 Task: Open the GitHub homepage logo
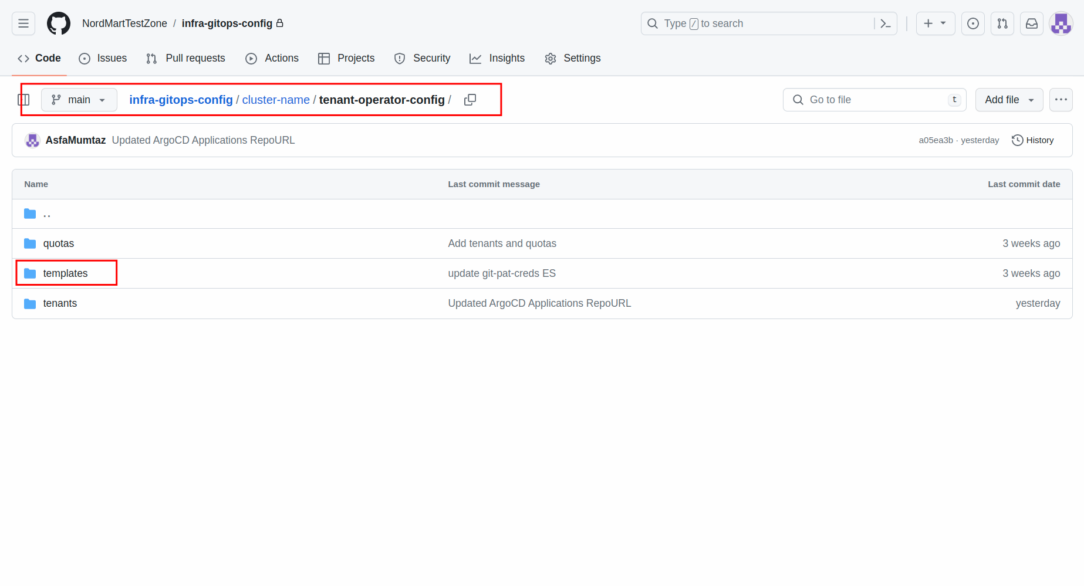point(59,23)
